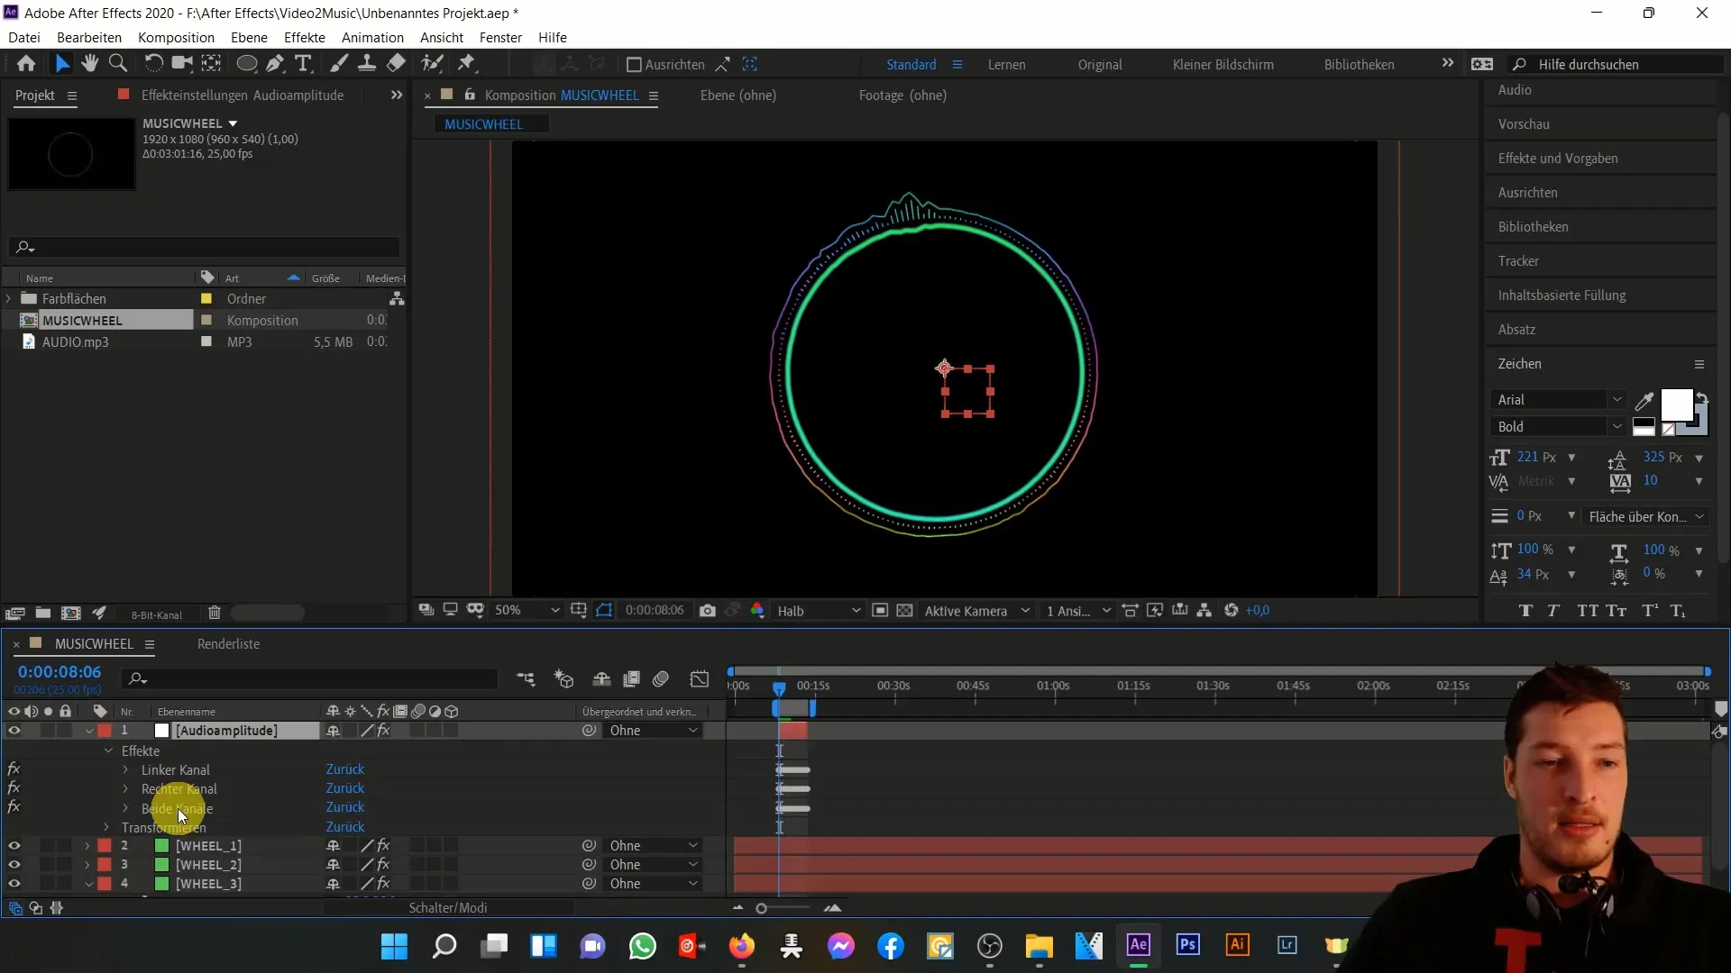The width and height of the screenshot is (1731, 973).
Task: Toggle faux bold text style button
Action: [1525, 611]
